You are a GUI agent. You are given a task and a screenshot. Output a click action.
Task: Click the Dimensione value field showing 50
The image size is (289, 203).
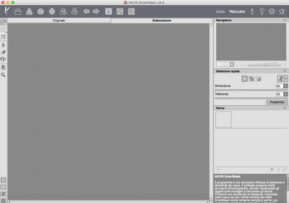(280, 86)
